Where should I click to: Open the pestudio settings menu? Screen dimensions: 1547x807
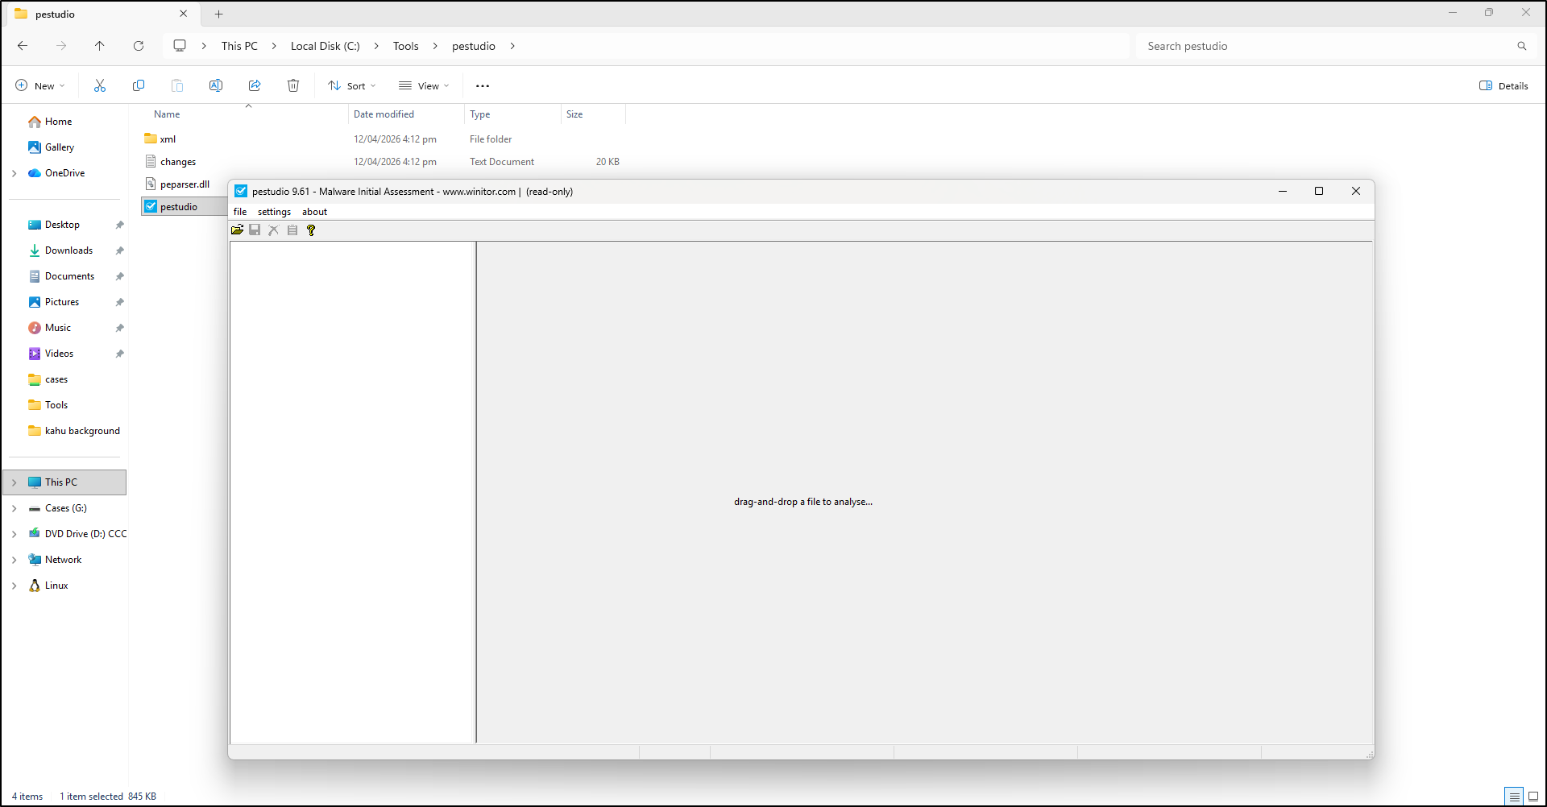tap(274, 212)
